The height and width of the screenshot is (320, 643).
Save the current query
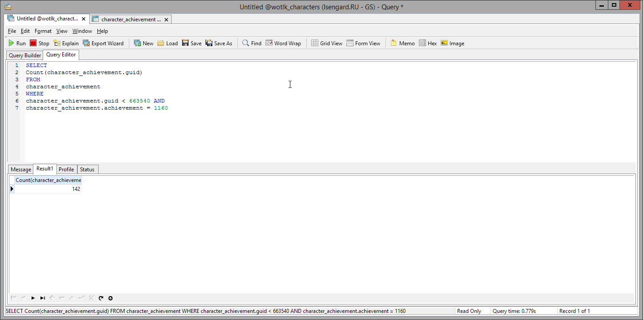click(192, 43)
